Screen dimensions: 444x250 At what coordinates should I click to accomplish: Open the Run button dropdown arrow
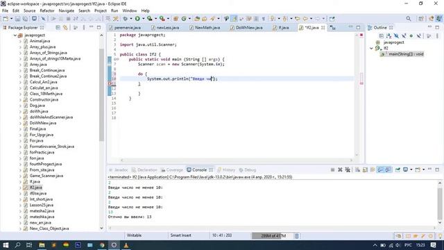pos(143,19)
